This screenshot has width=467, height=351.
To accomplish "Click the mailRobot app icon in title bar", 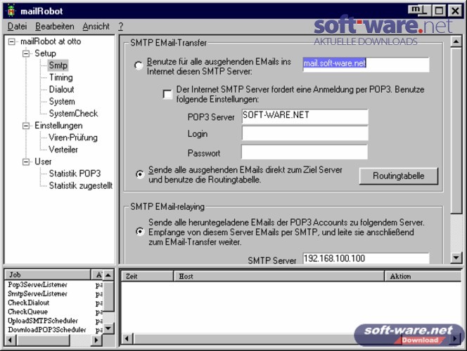I will 11,11.
